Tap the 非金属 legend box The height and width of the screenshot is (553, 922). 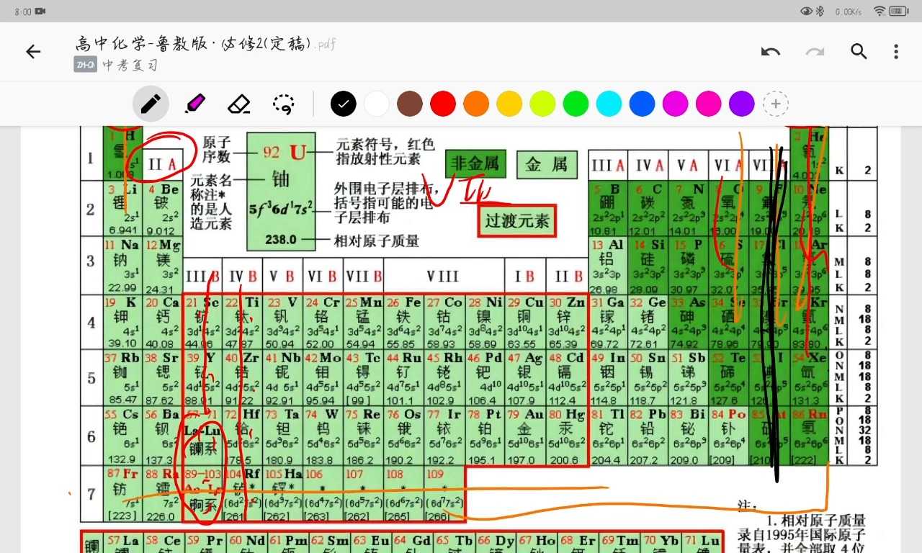click(475, 164)
